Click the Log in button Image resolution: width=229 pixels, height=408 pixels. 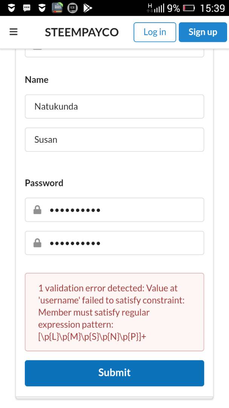[155, 32]
